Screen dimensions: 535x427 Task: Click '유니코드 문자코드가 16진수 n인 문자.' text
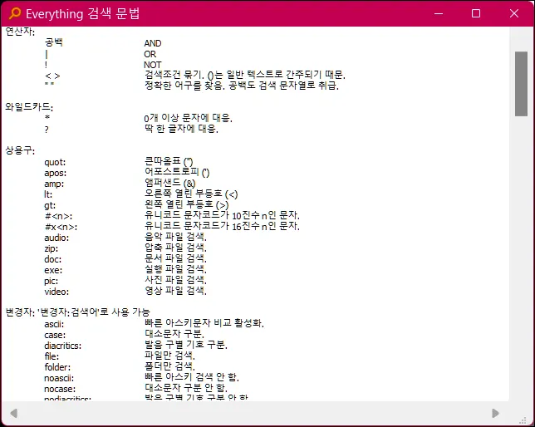(x=222, y=226)
